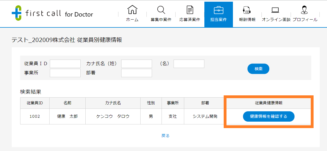This screenshot has width=327, height=151.
Task: Go to プロフィール menu label
Action: point(305,20)
